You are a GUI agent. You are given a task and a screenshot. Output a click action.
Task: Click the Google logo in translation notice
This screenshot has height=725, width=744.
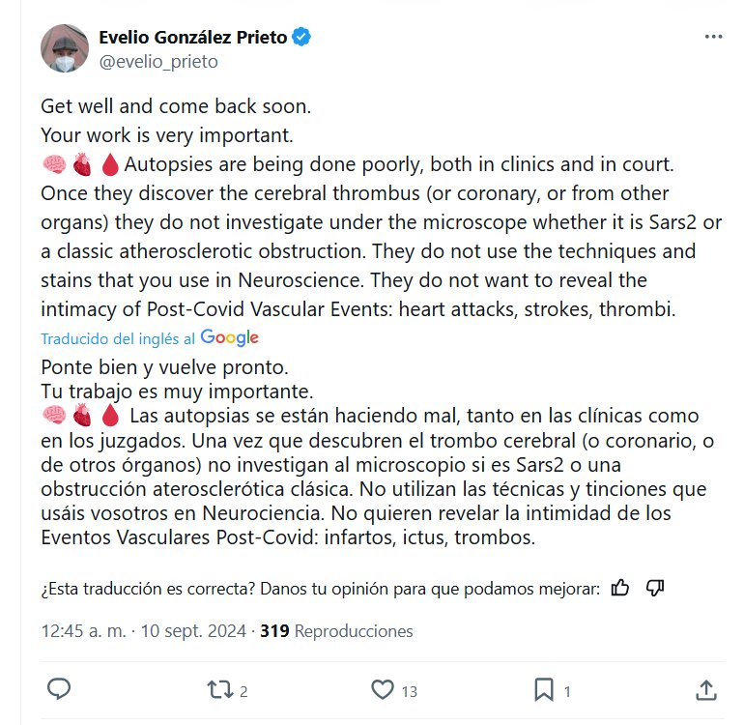230,338
